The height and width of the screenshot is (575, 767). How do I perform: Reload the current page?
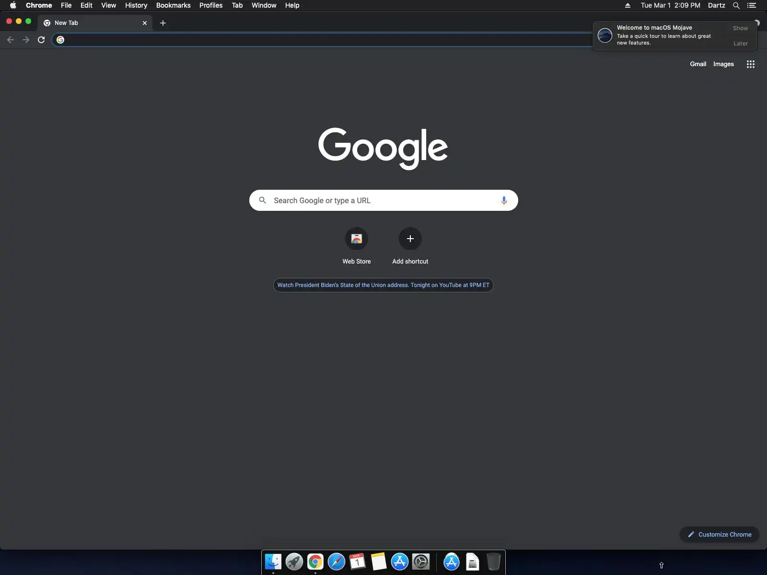(41, 40)
